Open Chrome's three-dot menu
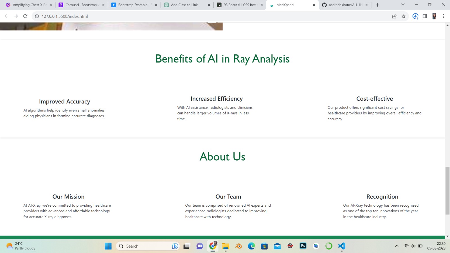Image resolution: width=450 pixels, height=253 pixels. click(444, 16)
